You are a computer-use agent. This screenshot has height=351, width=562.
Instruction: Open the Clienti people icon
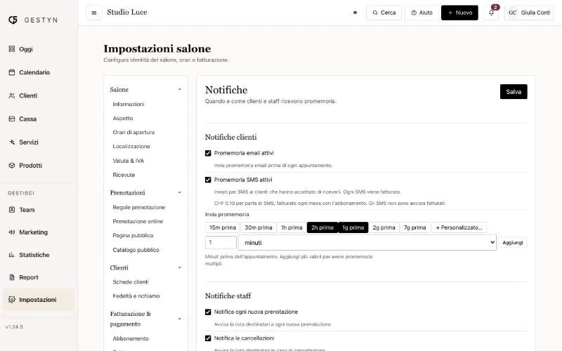pos(12,95)
